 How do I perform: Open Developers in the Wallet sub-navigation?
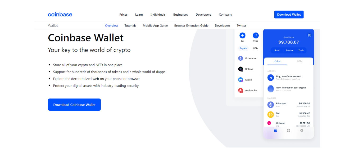(x=223, y=26)
